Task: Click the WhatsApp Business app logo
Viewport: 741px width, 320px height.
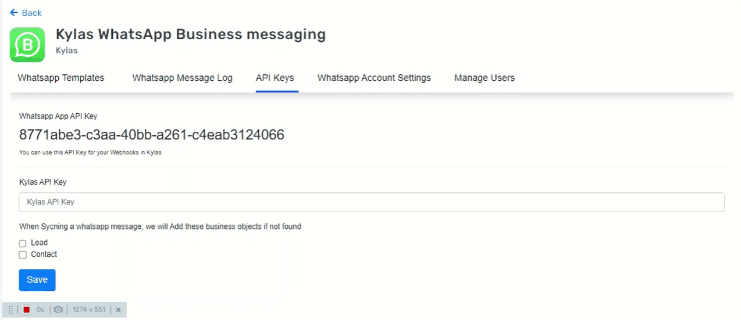Action: [x=27, y=45]
